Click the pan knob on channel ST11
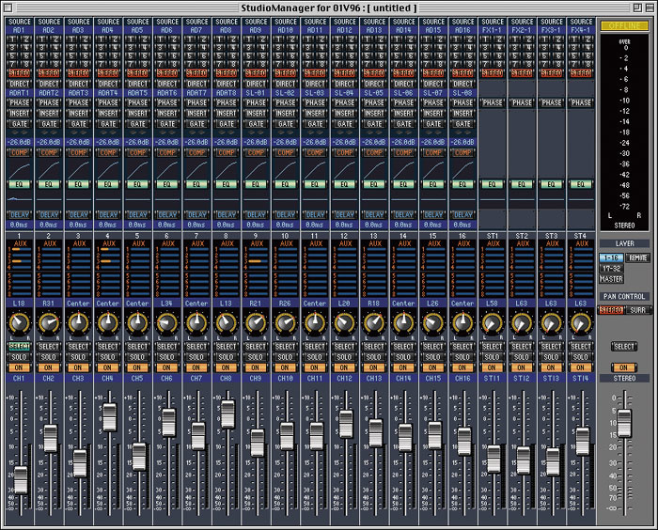 click(493, 323)
